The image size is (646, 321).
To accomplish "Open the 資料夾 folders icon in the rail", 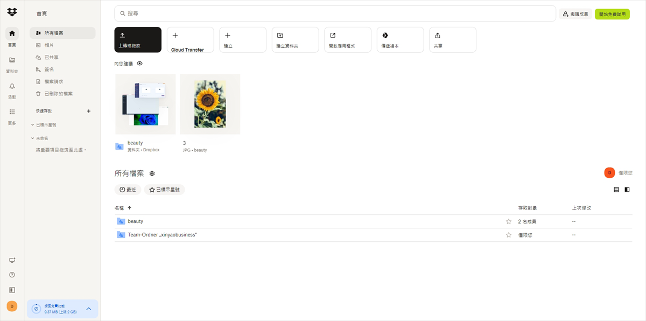I will point(12,60).
